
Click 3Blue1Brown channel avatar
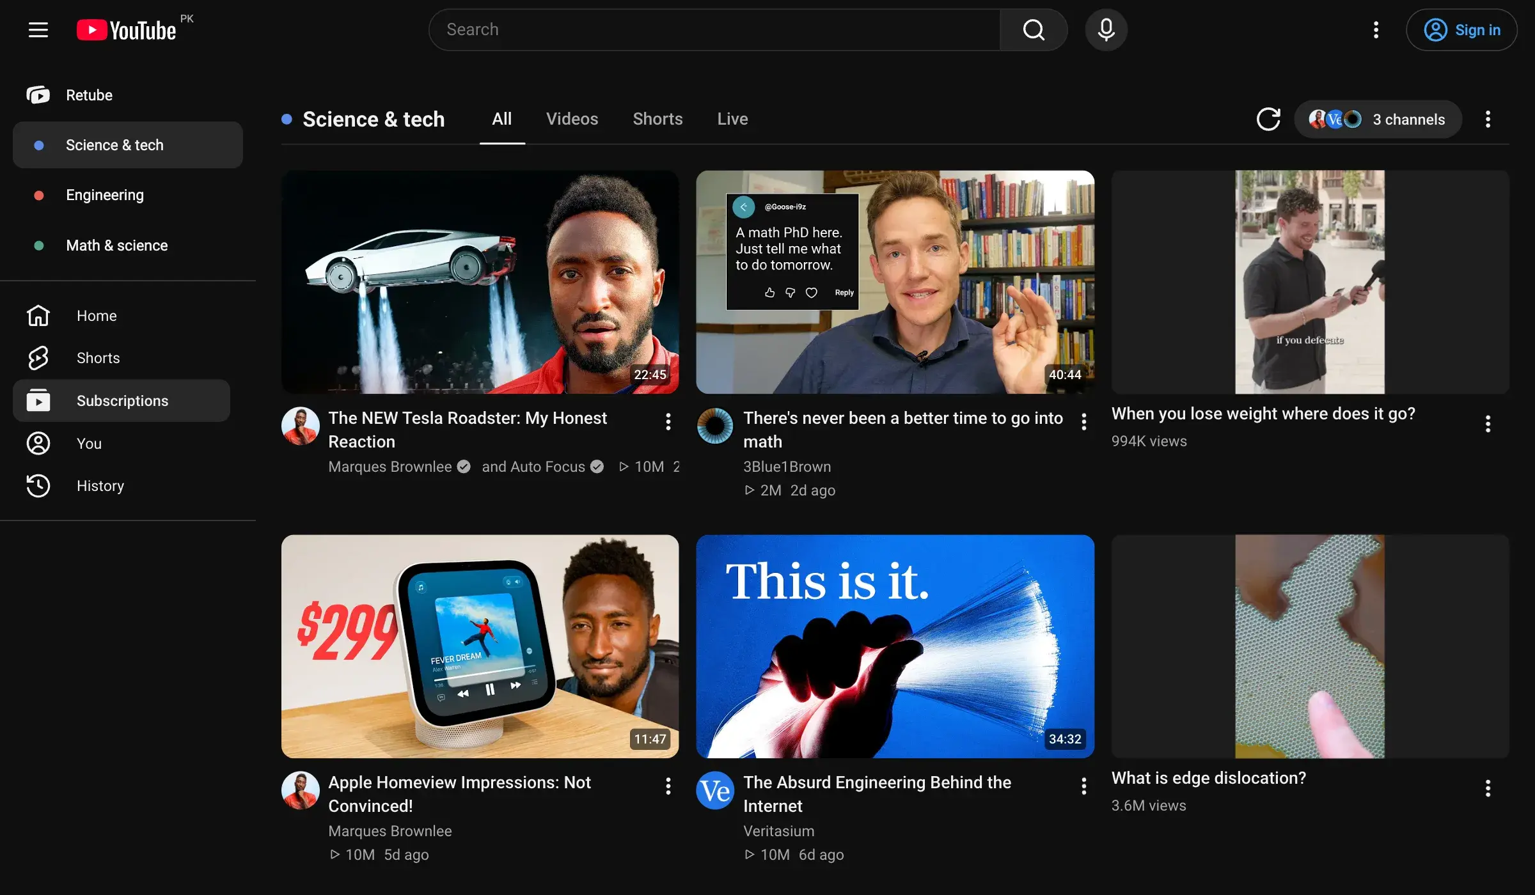[x=715, y=426]
